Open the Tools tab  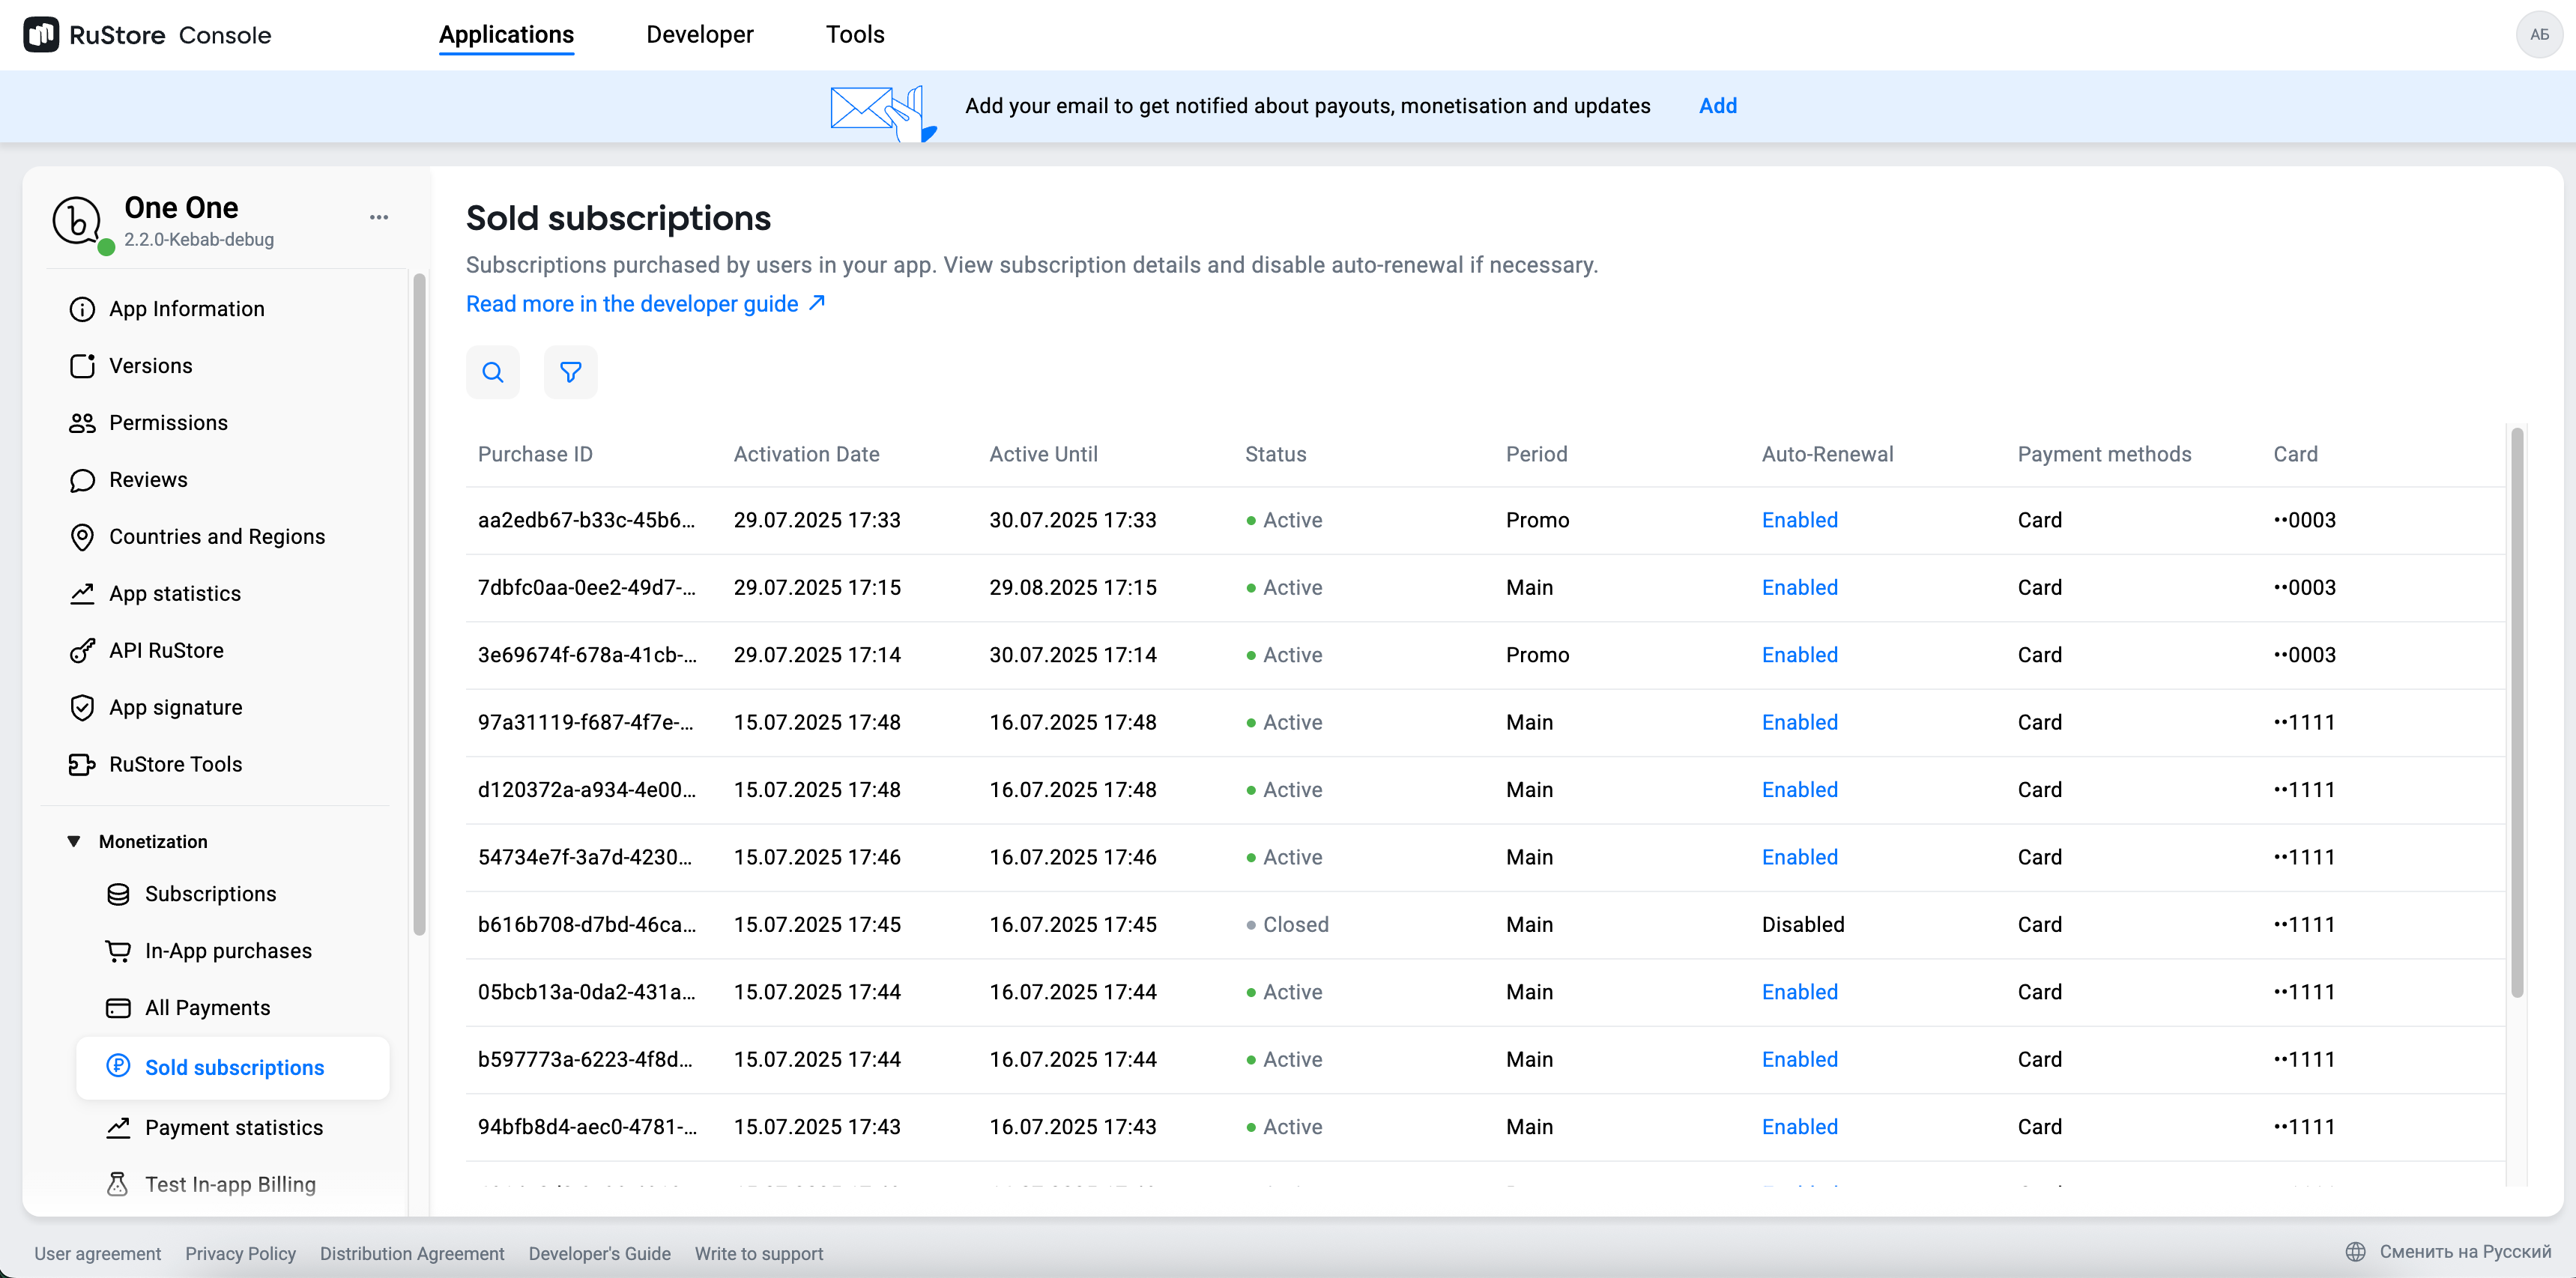pyautogui.click(x=854, y=35)
